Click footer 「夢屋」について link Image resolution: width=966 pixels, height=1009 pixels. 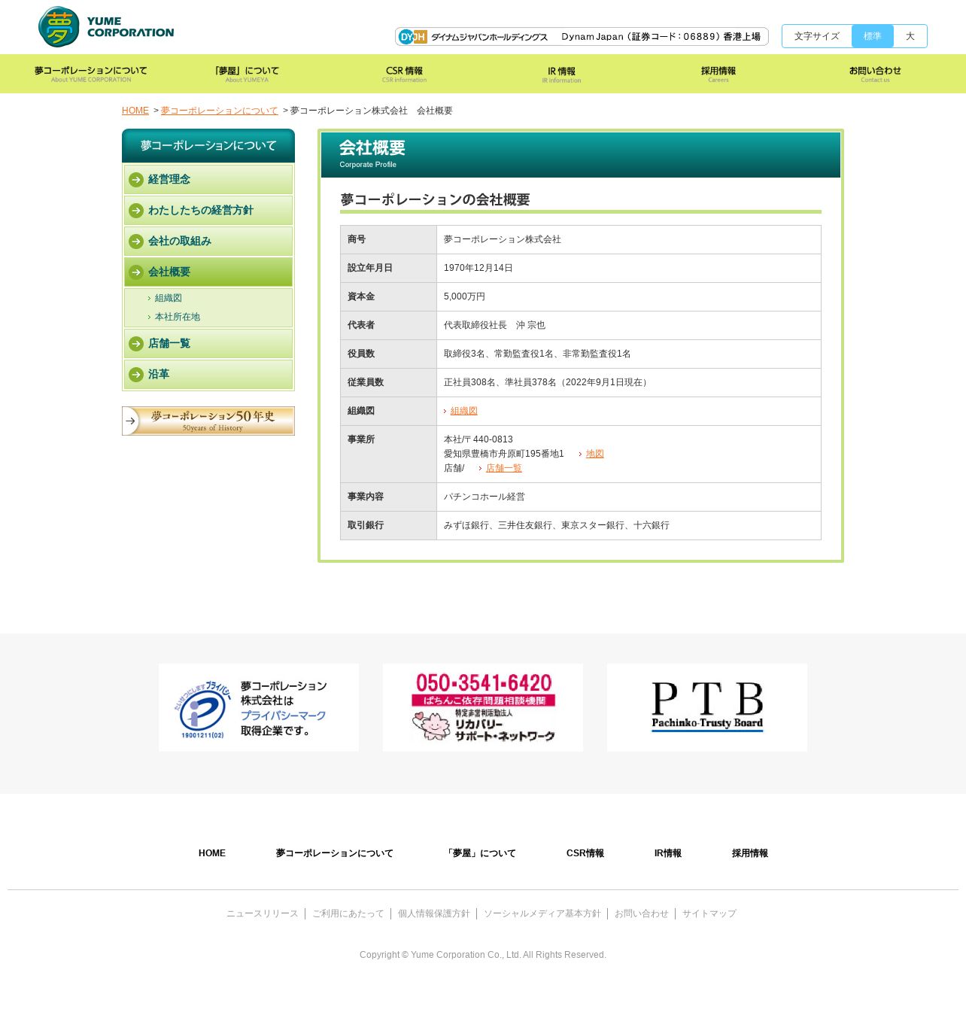tap(480, 853)
